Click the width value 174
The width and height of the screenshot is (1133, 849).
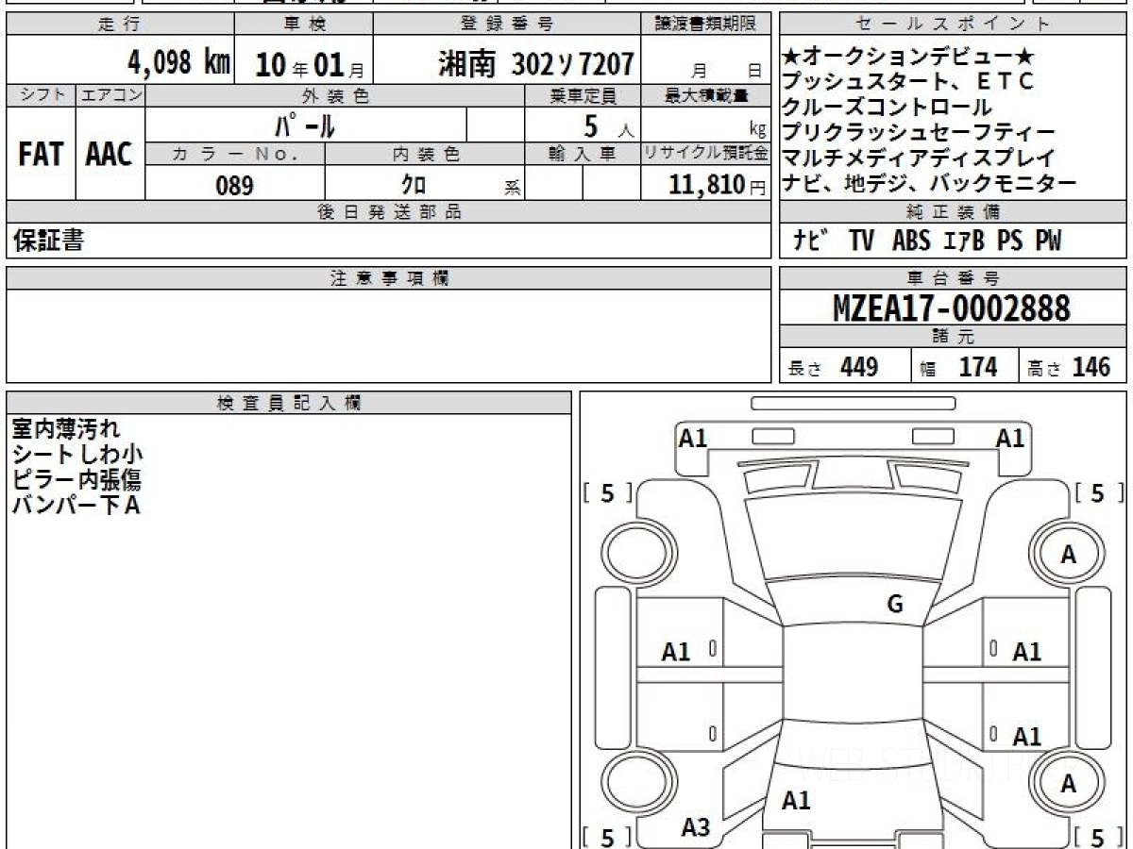point(976,367)
